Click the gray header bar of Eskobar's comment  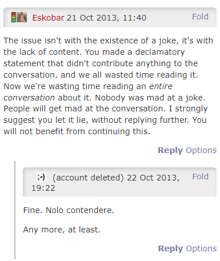[110, 17]
